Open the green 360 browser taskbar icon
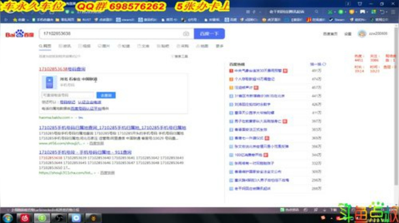The height and width of the screenshot is (223, 399). coord(42,218)
